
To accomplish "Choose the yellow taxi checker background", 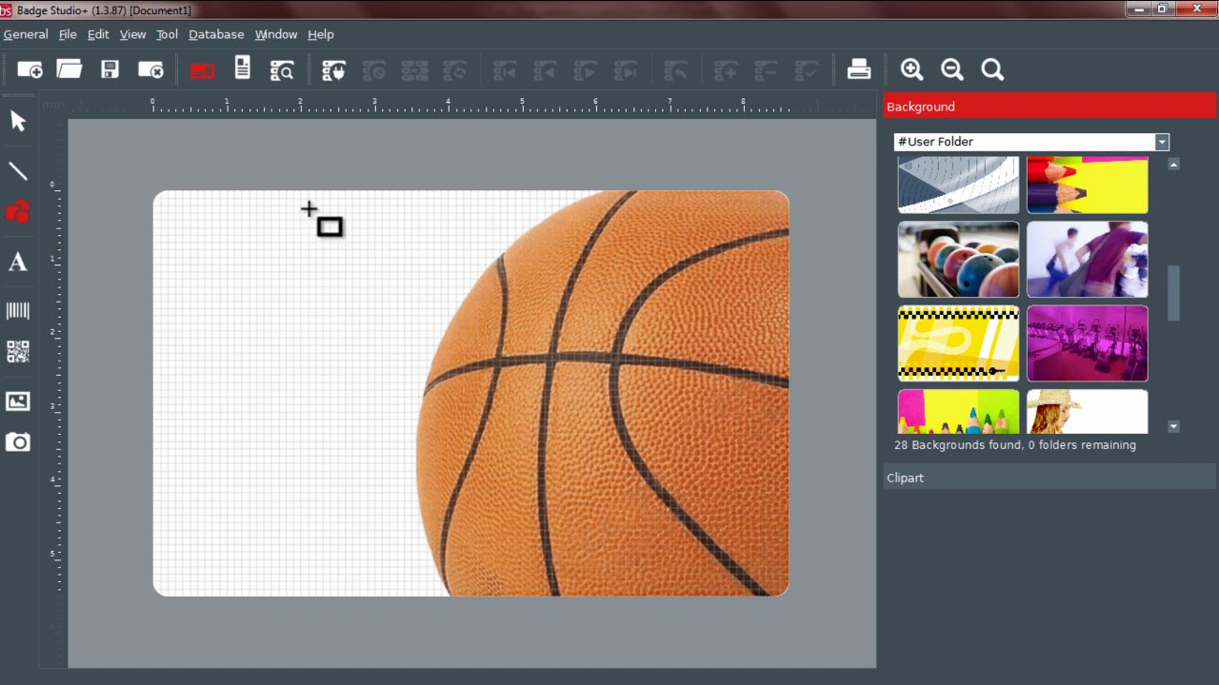I will pyautogui.click(x=958, y=343).
